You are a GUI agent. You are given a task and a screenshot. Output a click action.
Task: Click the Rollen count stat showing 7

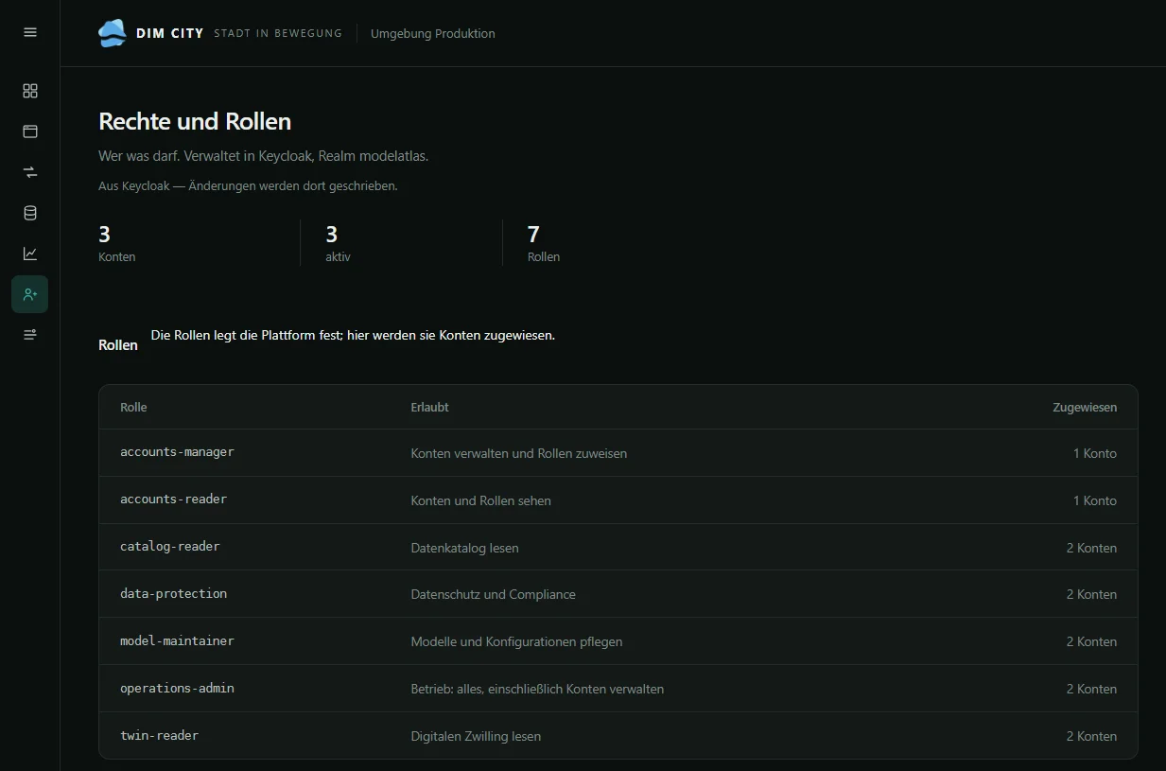(544, 243)
